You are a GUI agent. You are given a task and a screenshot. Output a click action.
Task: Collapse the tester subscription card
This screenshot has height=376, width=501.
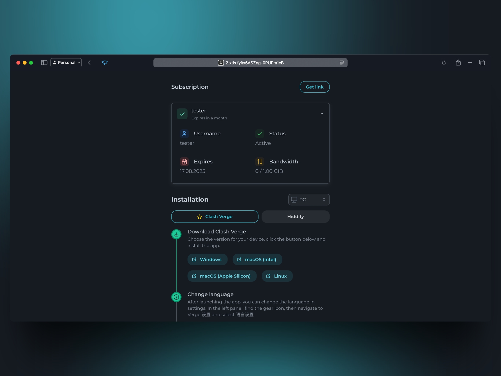[322, 114]
